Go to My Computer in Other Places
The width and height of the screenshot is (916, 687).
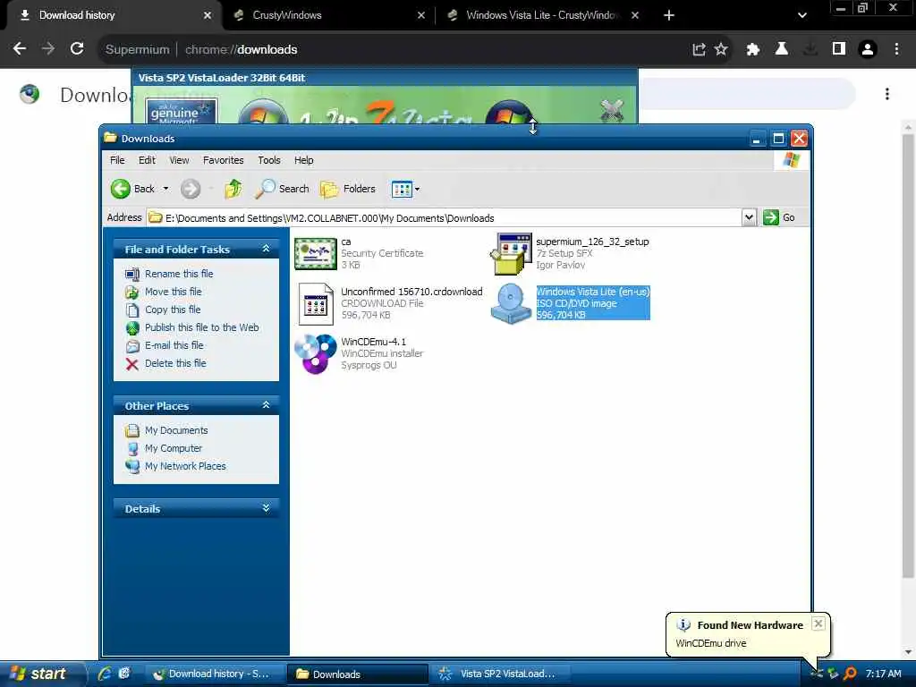pos(174,448)
